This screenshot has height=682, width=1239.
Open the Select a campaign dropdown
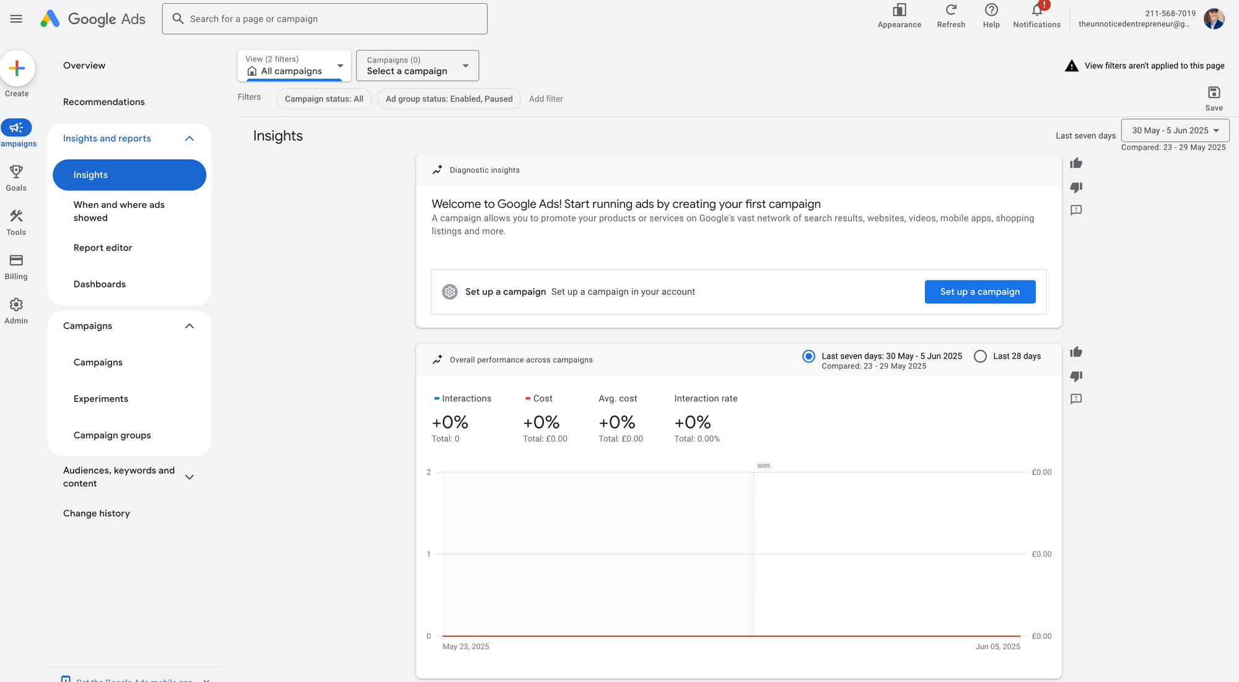[x=418, y=65]
